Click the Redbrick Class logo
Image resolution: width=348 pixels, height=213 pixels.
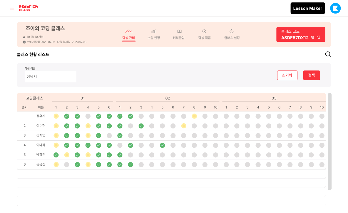tap(28, 8)
